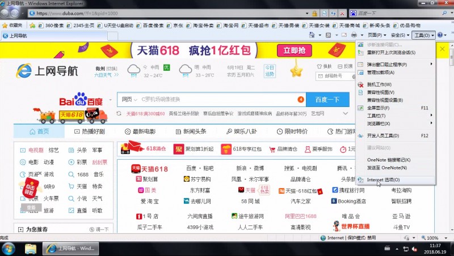454x256 pixels.
Task: Click the search magnifier icon
Action: coord(444,13)
